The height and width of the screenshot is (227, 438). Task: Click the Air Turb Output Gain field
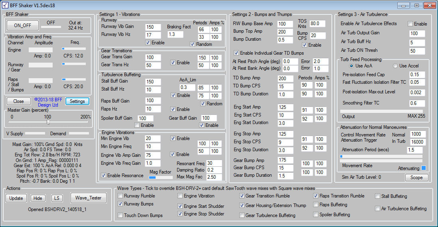pos(417,34)
